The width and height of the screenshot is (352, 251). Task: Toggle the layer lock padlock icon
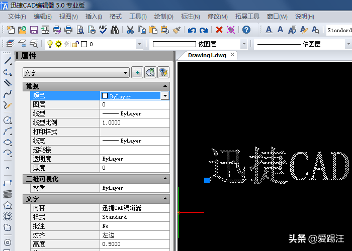pos(75,44)
